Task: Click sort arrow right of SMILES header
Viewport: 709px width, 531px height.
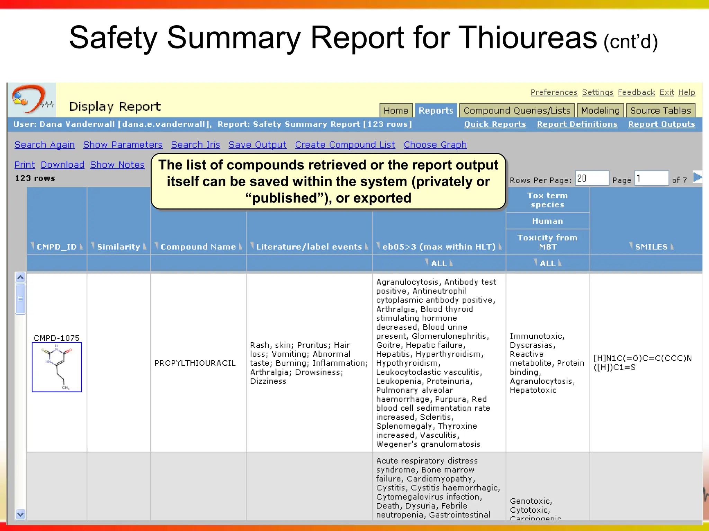Action: (672, 246)
